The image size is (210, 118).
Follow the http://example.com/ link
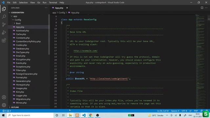point(86,50)
